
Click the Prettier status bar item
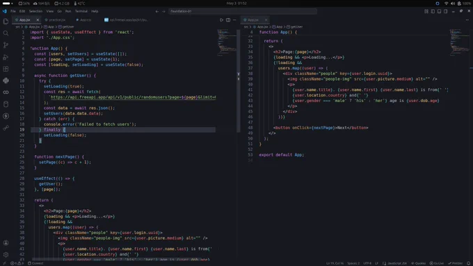[455, 263]
